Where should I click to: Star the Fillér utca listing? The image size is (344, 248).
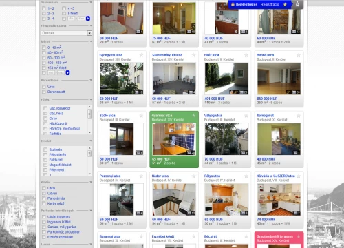coord(246,55)
